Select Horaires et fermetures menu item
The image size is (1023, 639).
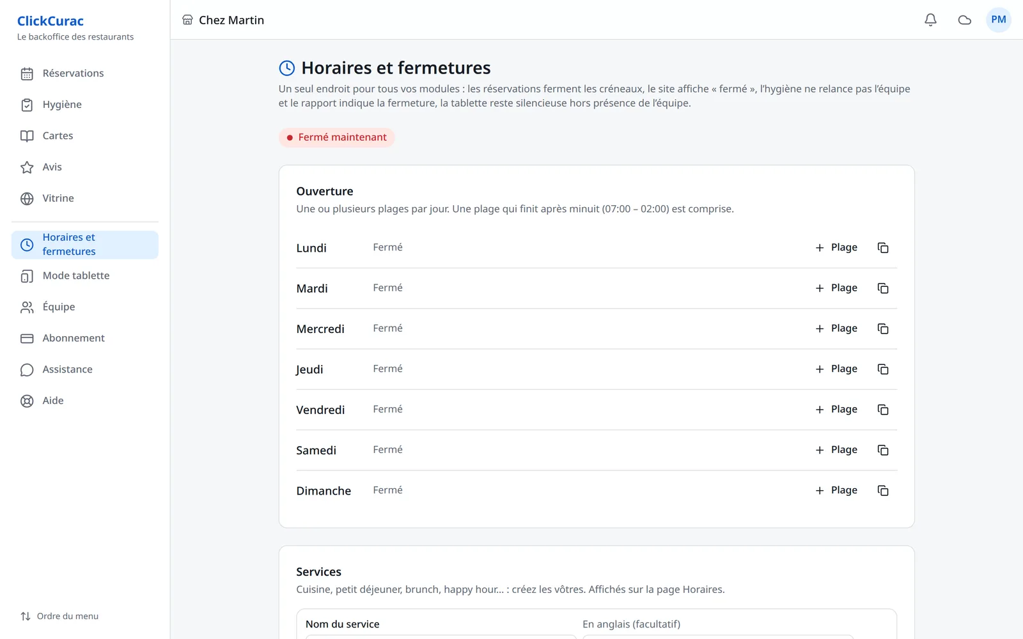(84, 245)
